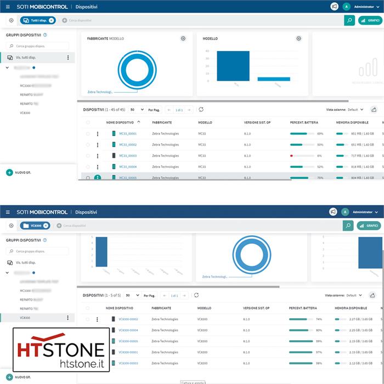384x384 pixels.
Task: Open Modello chart settings gear
Action: pyautogui.click(x=298, y=38)
